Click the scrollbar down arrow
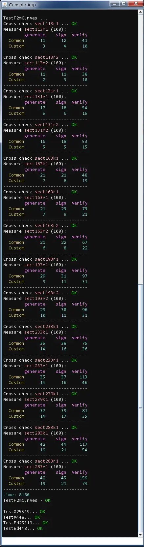The width and height of the screenshot is (144, 547). click(140, 534)
